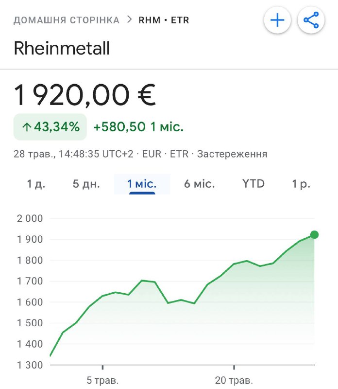Click the Rheinmetall company title
Image resolution: width=338 pixels, height=389 pixels.
pos(62,48)
